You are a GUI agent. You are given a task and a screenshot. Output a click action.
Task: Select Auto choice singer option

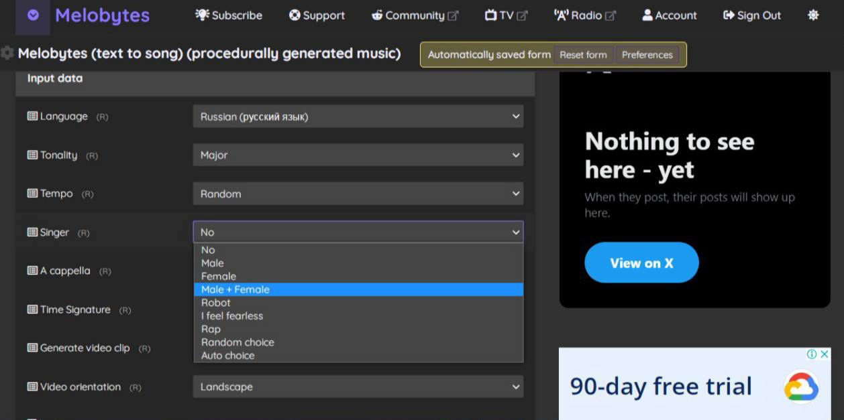coord(228,356)
